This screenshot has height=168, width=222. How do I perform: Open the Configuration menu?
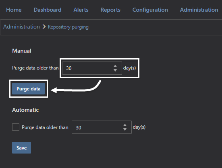click(x=150, y=10)
